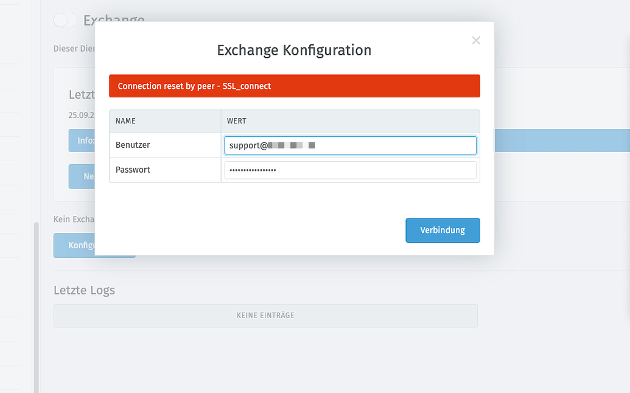Click the Passwort input field
The image size is (630, 393).
point(350,170)
